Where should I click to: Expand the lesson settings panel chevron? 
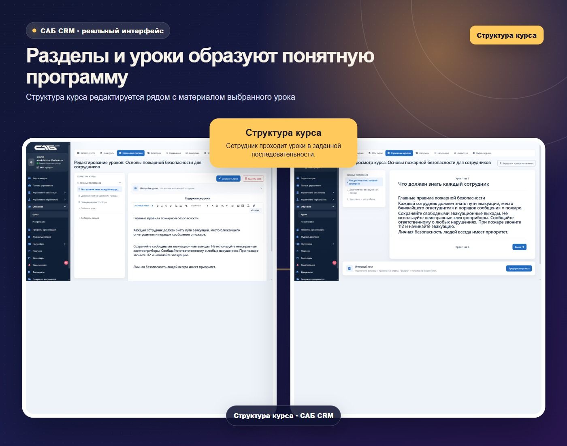[x=261, y=188]
